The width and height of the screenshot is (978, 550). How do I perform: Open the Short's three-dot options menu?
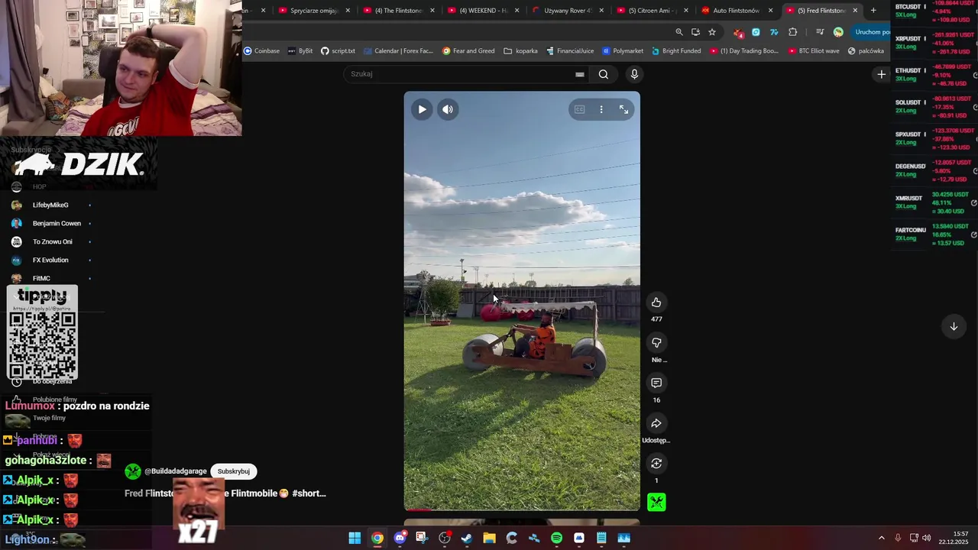pyautogui.click(x=601, y=109)
